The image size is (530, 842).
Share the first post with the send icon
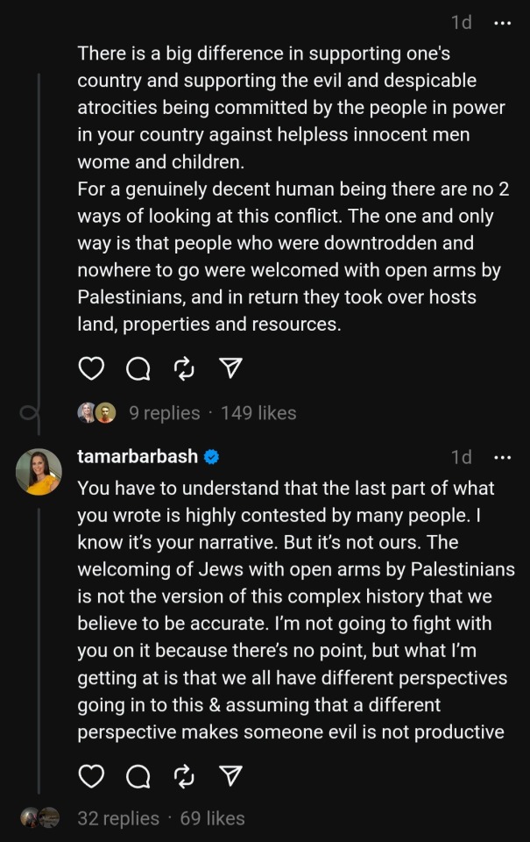point(230,369)
